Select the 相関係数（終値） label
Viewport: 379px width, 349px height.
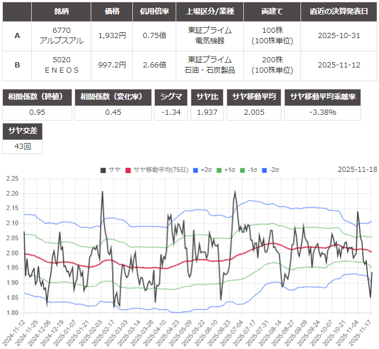(x=36, y=96)
